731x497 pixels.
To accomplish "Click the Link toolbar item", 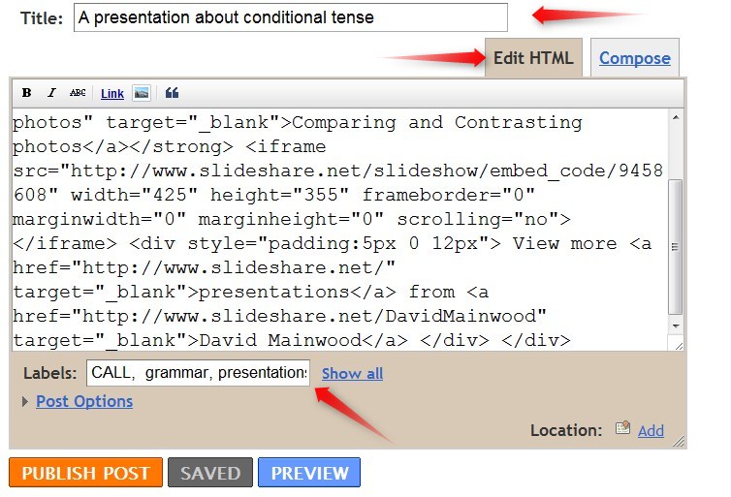I will (x=112, y=94).
